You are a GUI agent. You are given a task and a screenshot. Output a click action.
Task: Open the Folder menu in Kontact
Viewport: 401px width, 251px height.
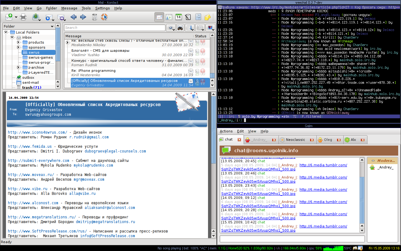(51, 8)
